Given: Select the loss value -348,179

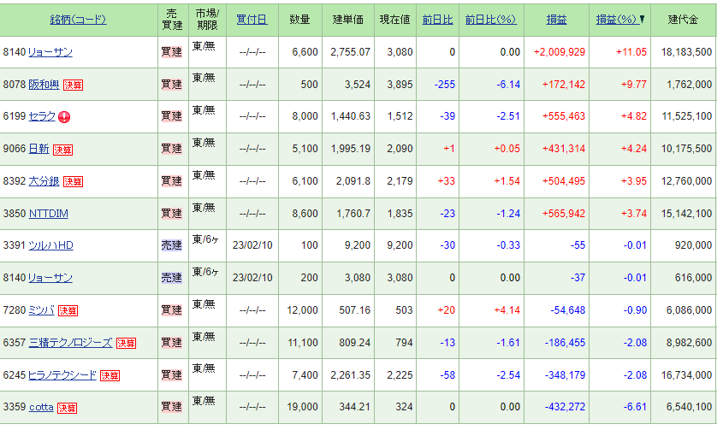Looking at the screenshot, I should 566,375.
